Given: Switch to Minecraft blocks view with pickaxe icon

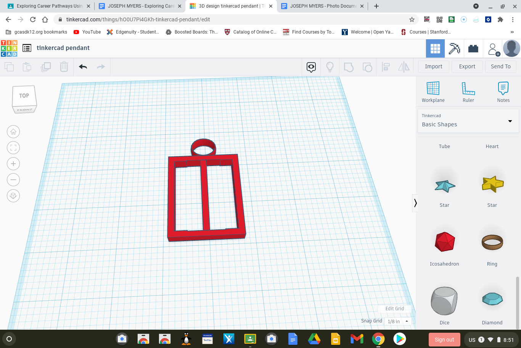Looking at the screenshot, I should click(x=454, y=48).
